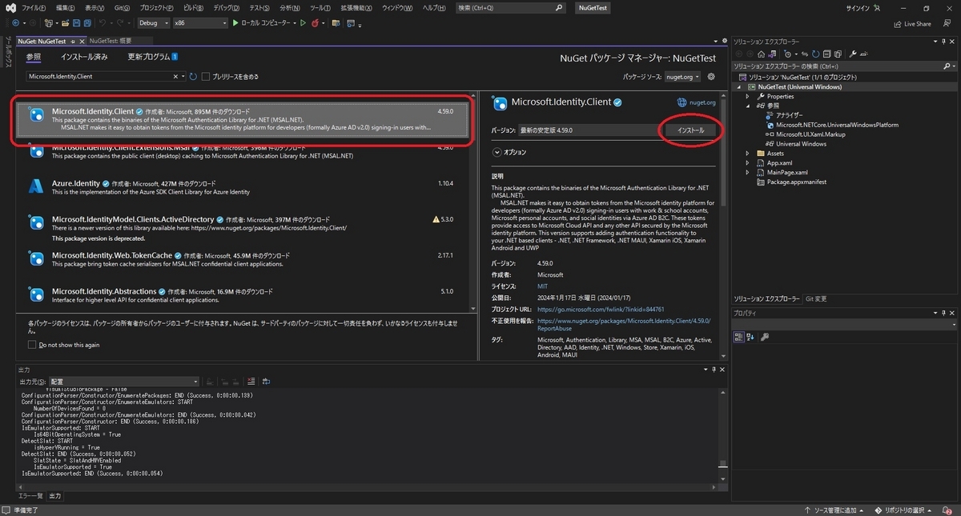
Task: Open the Debug configuration dropdown
Action: [x=155, y=23]
